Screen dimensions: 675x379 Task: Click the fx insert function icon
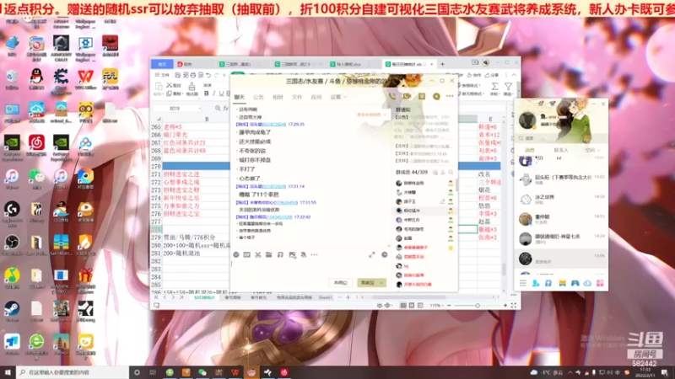point(225,109)
